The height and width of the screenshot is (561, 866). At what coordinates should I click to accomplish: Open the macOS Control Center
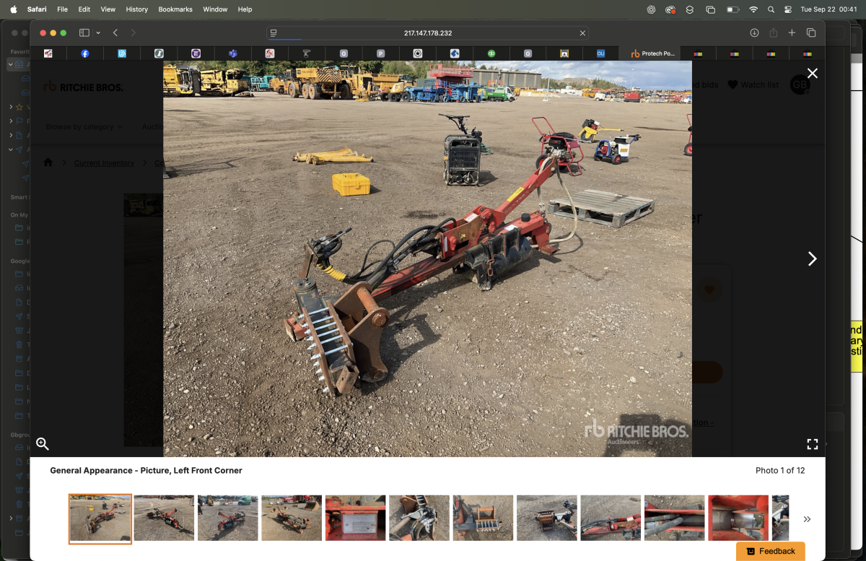tap(787, 9)
